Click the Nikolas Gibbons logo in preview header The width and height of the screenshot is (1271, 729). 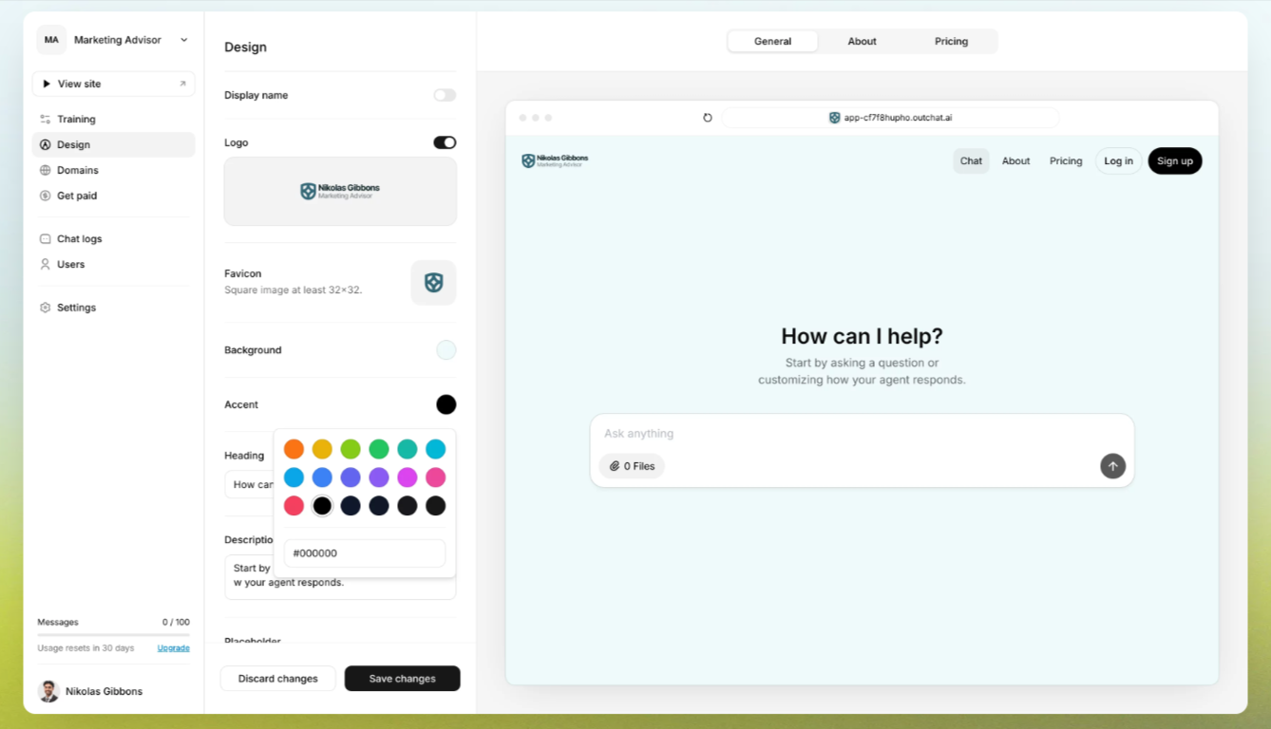(x=555, y=161)
